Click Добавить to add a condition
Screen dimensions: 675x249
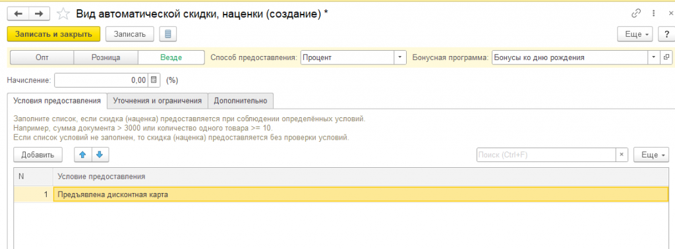point(38,155)
